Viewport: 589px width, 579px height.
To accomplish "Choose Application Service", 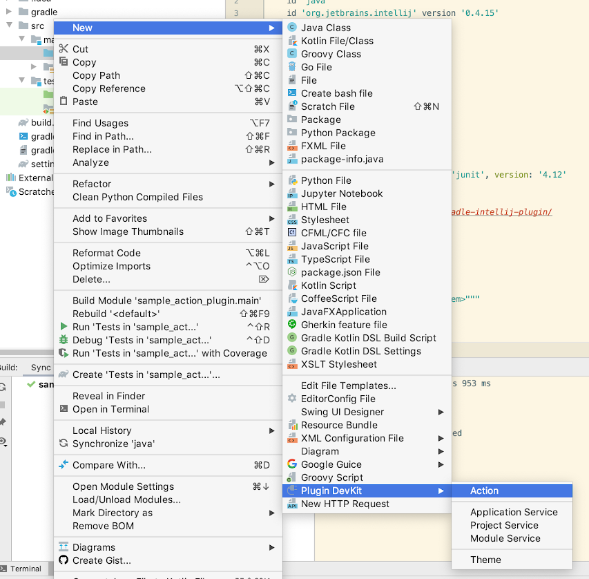I will [x=512, y=512].
